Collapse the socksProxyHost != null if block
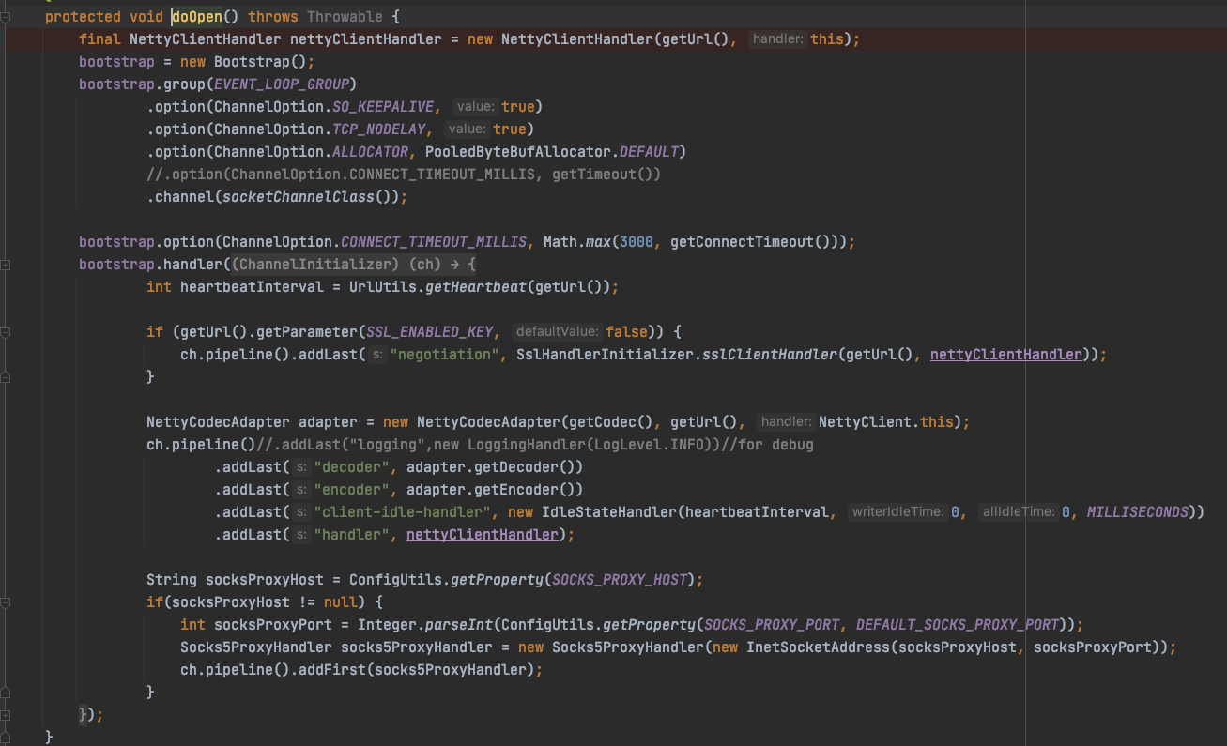 click(x=6, y=602)
